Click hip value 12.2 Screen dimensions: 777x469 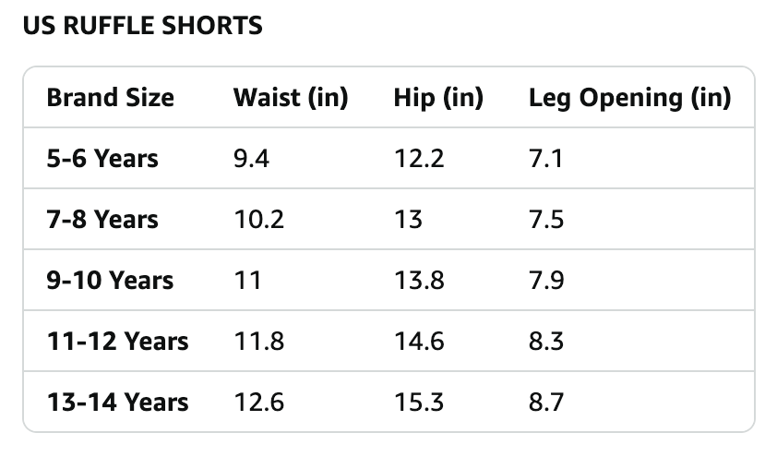[419, 159]
